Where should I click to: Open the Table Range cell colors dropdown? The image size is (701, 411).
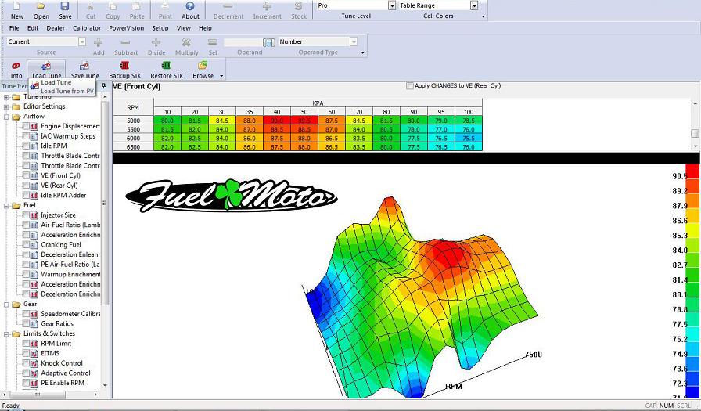pyautogui.click(x=474, y=5)
